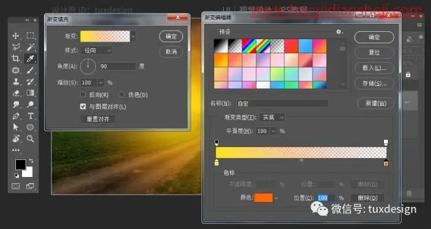
Task: Select the Path Selection arrow tool
Action: [16, 127]
